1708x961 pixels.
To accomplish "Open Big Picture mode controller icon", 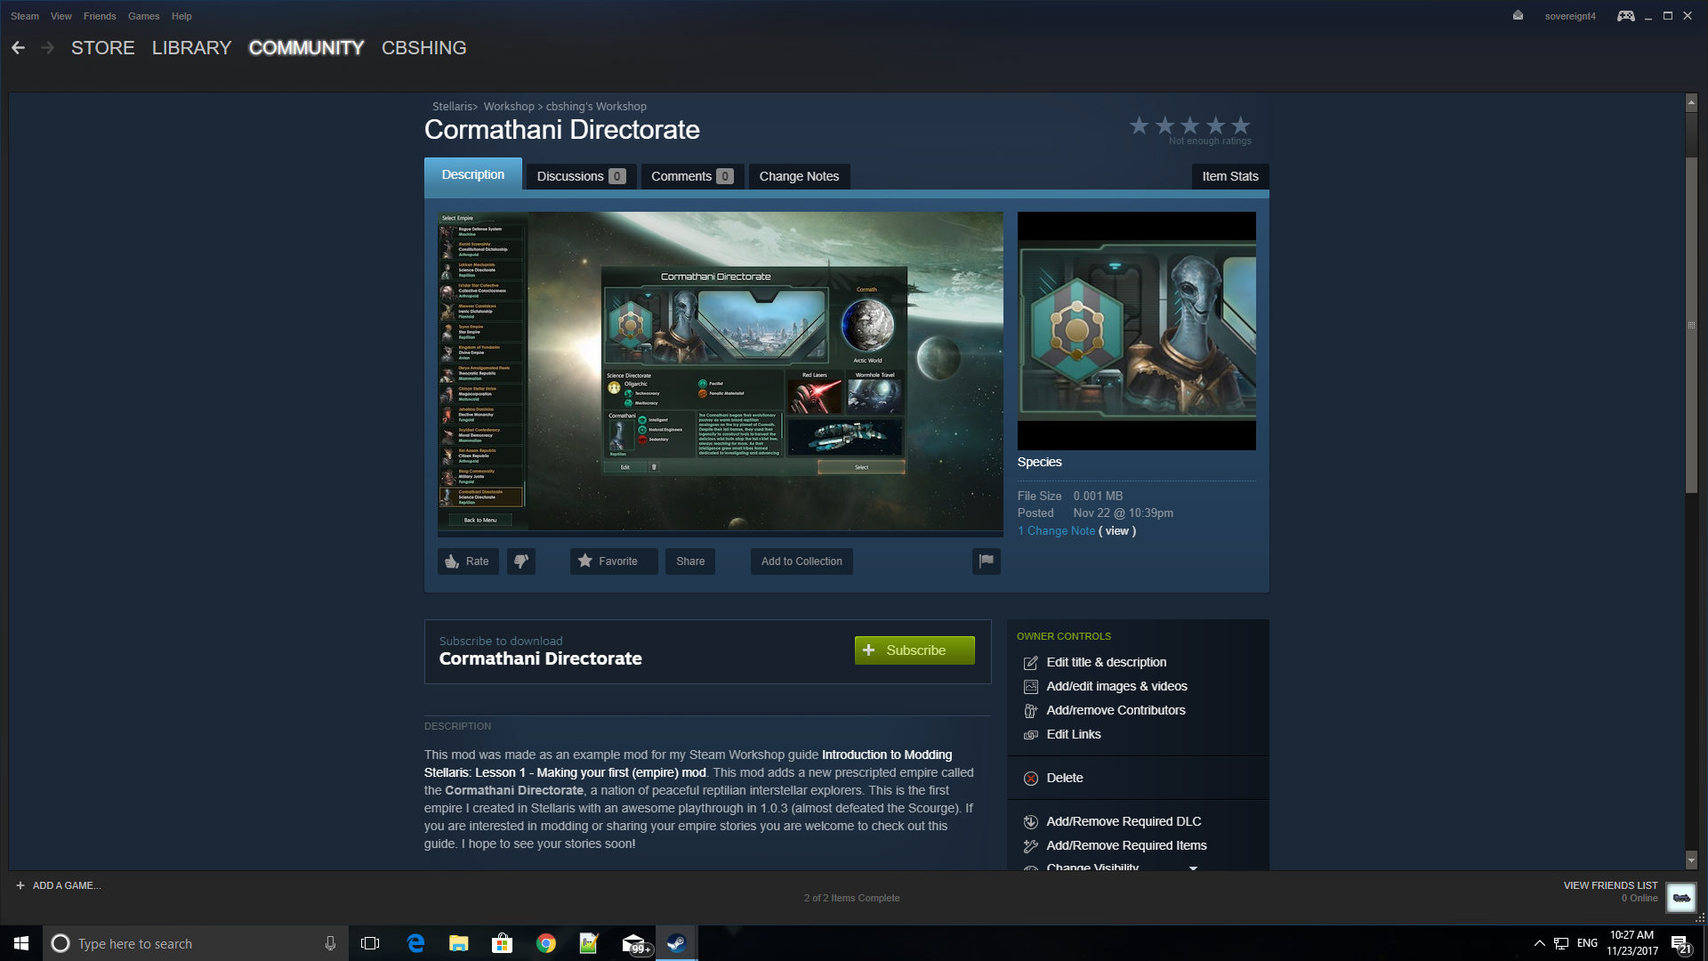I will click(x=1625, y=16).
